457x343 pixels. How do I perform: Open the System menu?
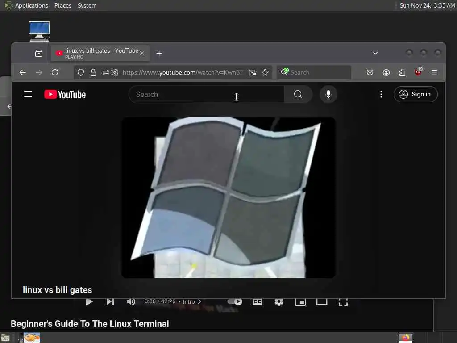pos(87,5)
